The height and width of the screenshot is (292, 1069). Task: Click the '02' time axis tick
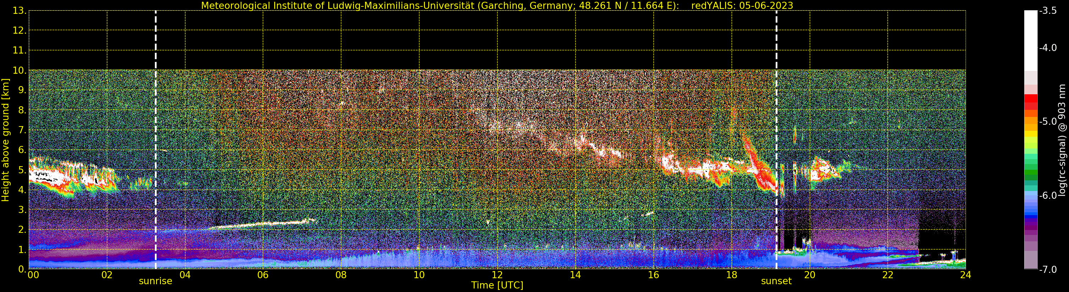107,275
